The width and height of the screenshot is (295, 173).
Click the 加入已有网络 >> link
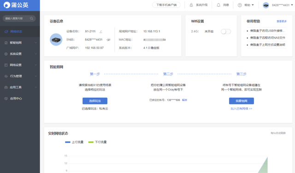click(242, 109)
